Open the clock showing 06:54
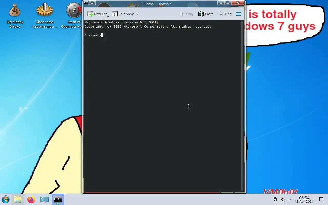Image resolution: width=328 pixels, height=205 pixels. point(304,199)
